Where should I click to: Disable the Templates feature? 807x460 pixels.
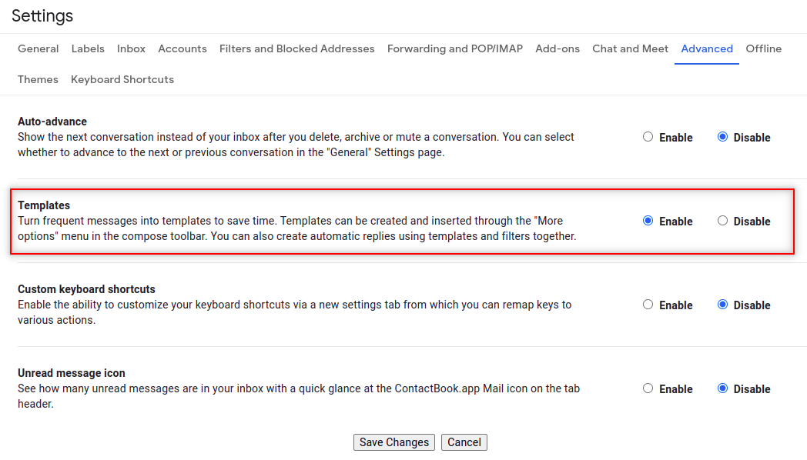pos(722,221)
